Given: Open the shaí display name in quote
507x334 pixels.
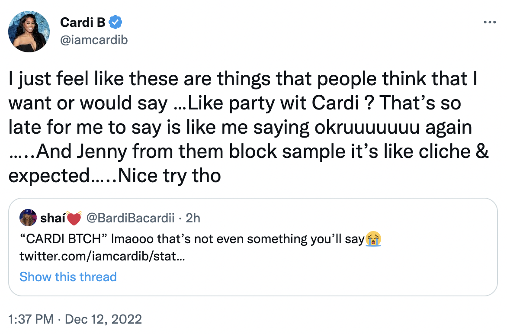Looking at the screenshot, I should pos(52,219).
